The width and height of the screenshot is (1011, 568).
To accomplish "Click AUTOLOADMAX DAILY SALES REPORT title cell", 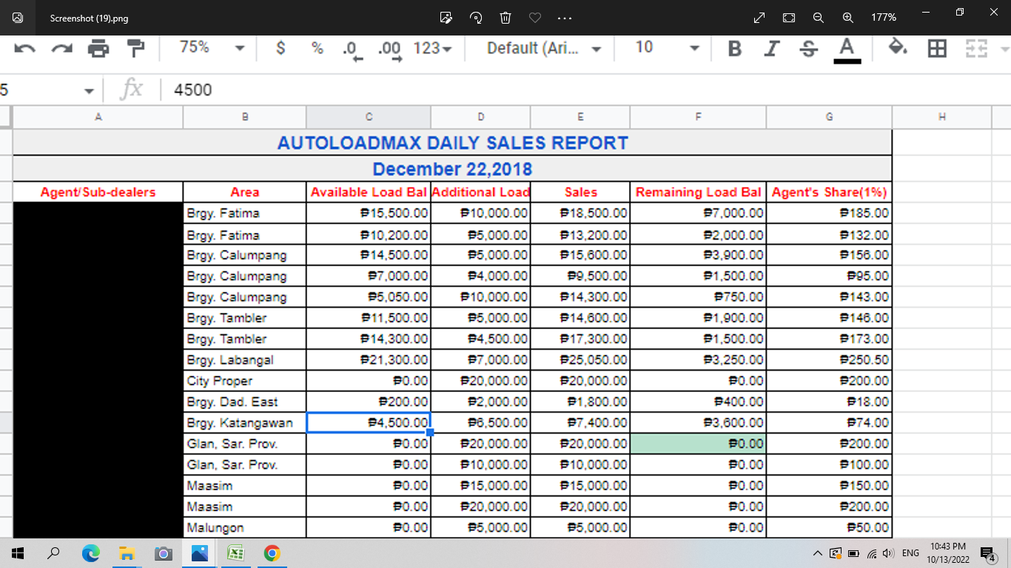I will tap(452, 143).
